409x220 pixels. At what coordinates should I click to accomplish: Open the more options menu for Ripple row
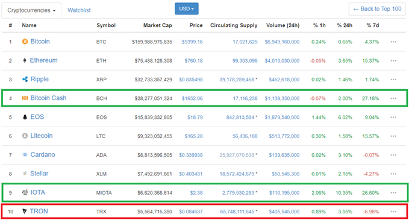coord(393,80)
